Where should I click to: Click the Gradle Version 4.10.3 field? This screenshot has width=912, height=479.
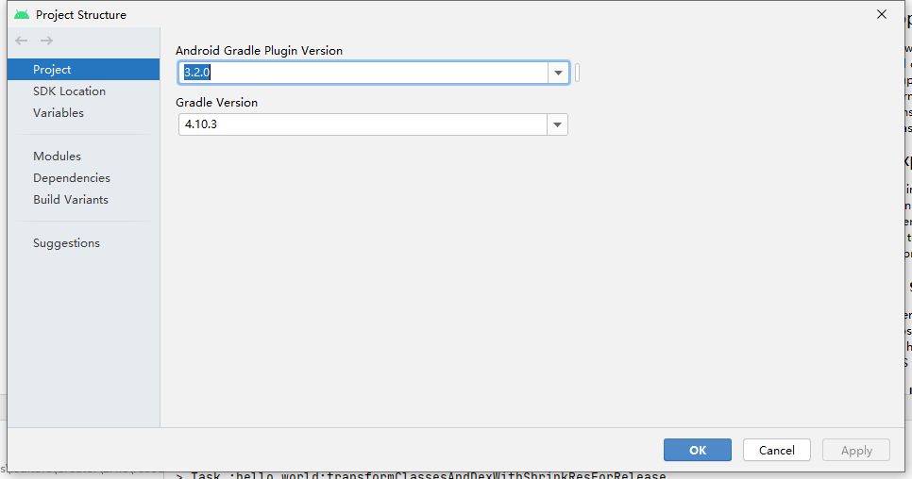click(x=363, y=124)
